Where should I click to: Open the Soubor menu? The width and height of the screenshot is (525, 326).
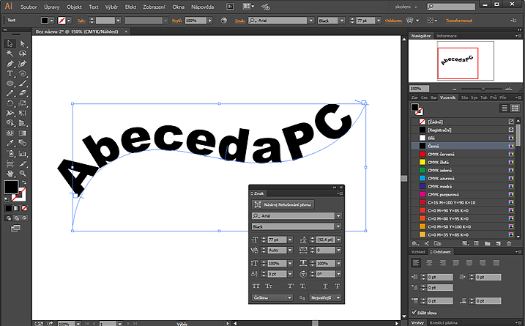click(x=29, y=7)
